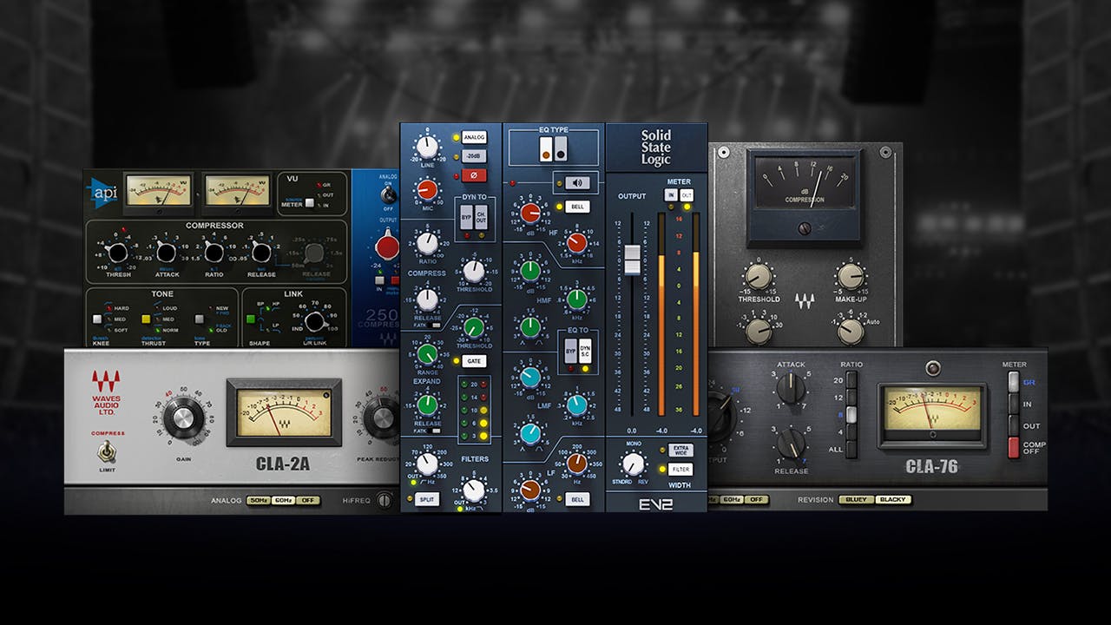This screenshot has width=1111, height=625.
Task: Choose the BLACKY revision
Action: point(891,500)
